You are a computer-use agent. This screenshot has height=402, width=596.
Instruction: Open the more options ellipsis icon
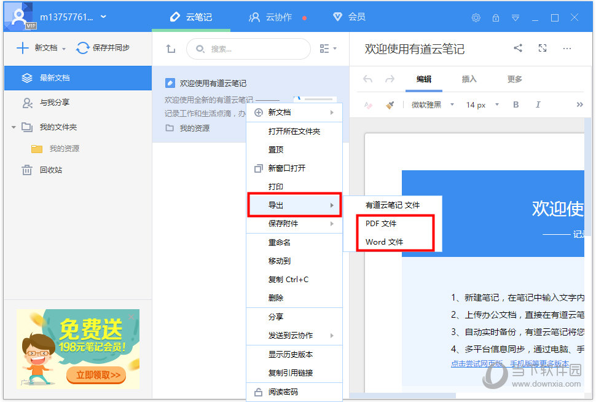coord(567,49)
